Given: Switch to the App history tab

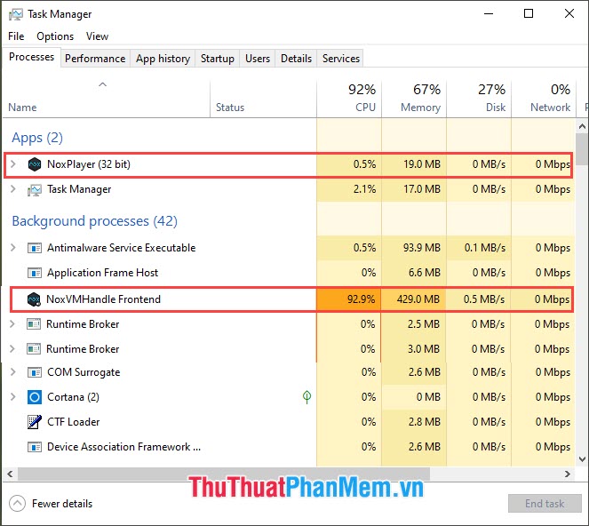Looking at the screenshot, I should 163,59.
